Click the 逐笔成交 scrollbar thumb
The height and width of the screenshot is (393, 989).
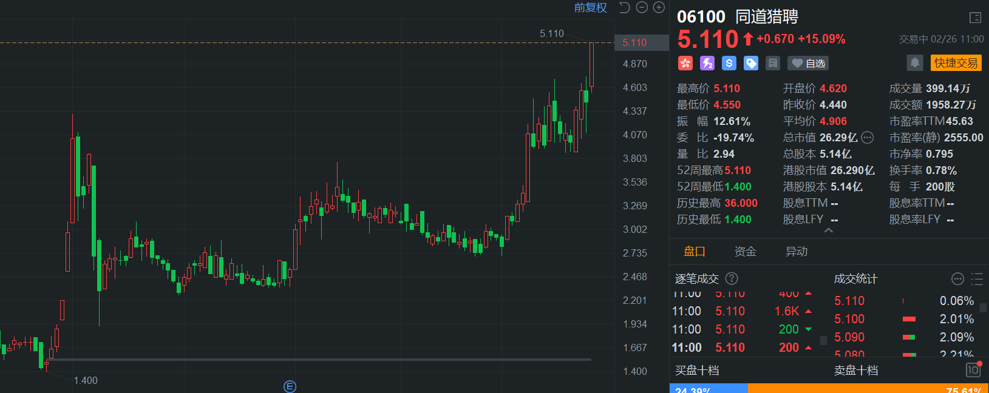[x=823, y=341]
